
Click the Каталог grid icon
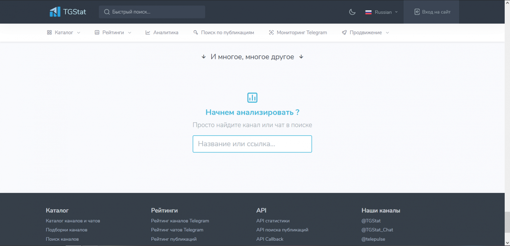point(49,32)
